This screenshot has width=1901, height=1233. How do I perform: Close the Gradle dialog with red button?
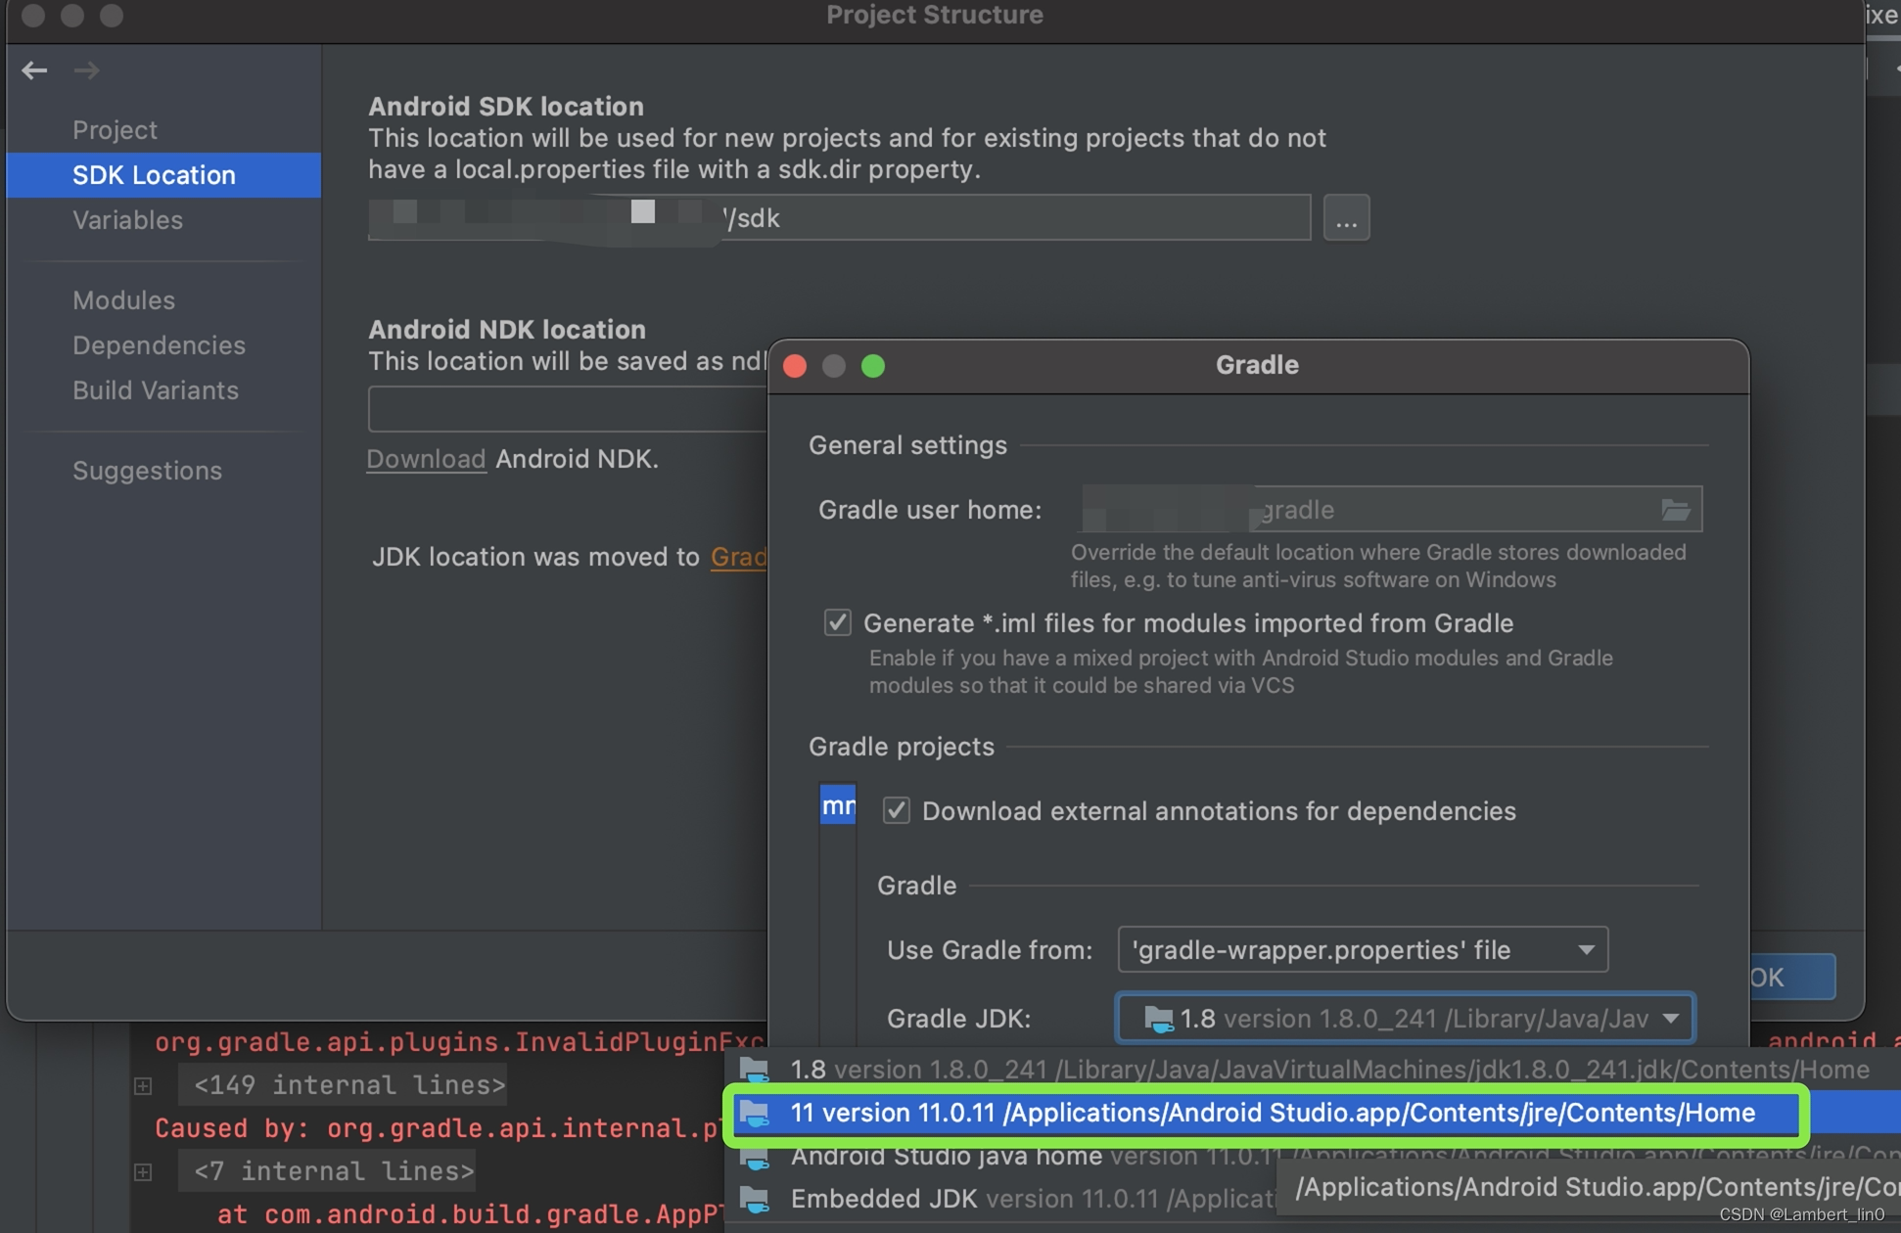point(795,366)
